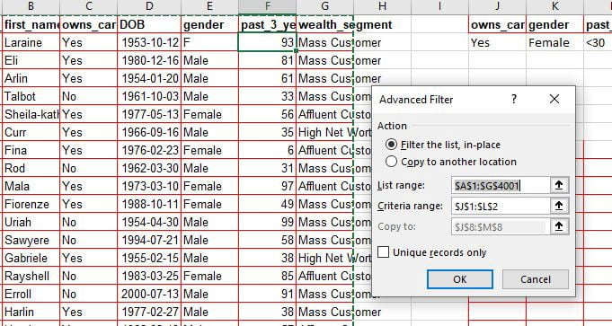Collapse the Criteria range selector icon
Viewport: 612px width, 326px height.
click(559, 206)
